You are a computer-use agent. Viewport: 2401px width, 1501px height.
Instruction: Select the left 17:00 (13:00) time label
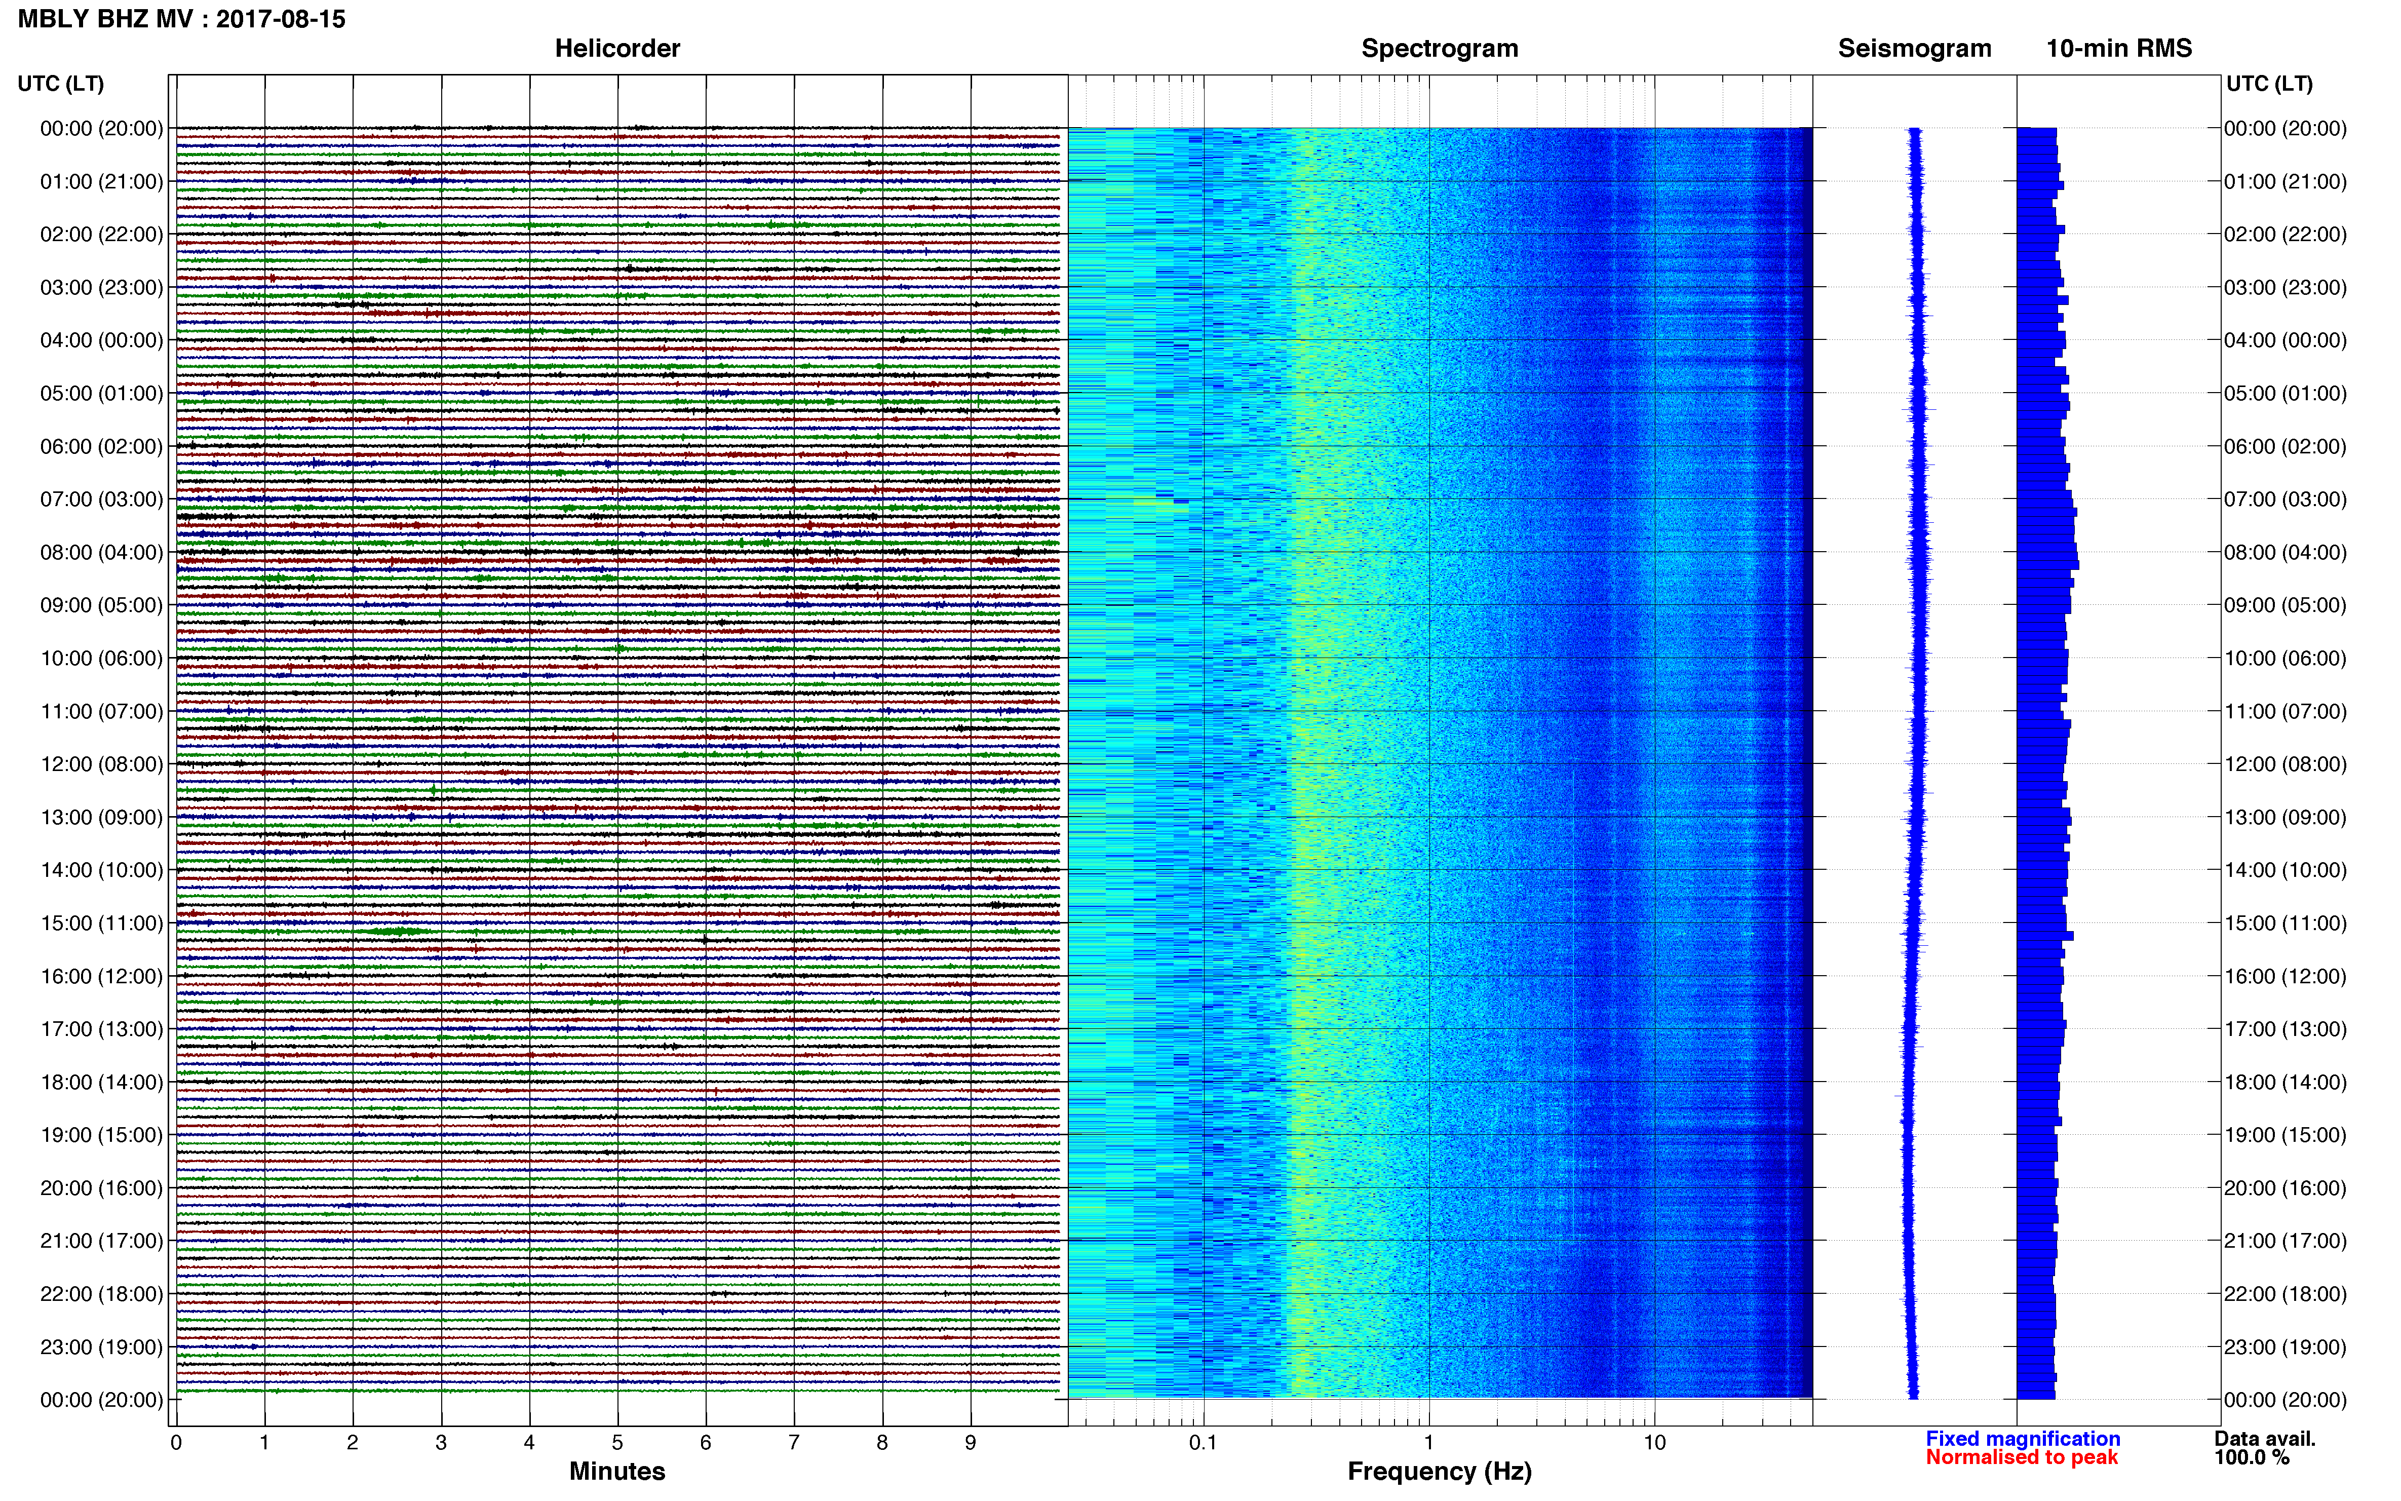pyautogui.click(x=101, y=1028)
